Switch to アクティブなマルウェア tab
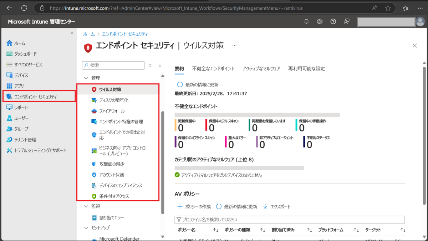 (x=261, y=69)
